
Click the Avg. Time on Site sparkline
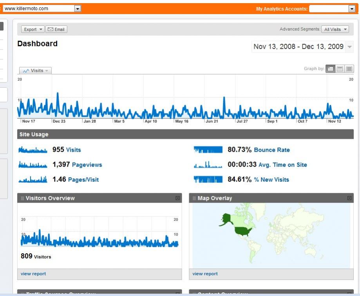tap(208, 165)
